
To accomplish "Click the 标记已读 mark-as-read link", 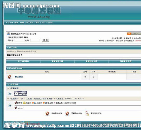I will pyautogui.click(x=119, y=41).
